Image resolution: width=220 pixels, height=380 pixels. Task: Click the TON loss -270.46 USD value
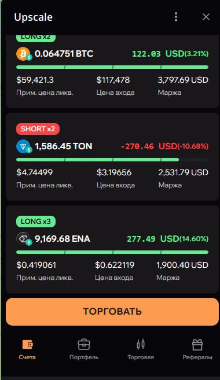(x=164, y=146)
